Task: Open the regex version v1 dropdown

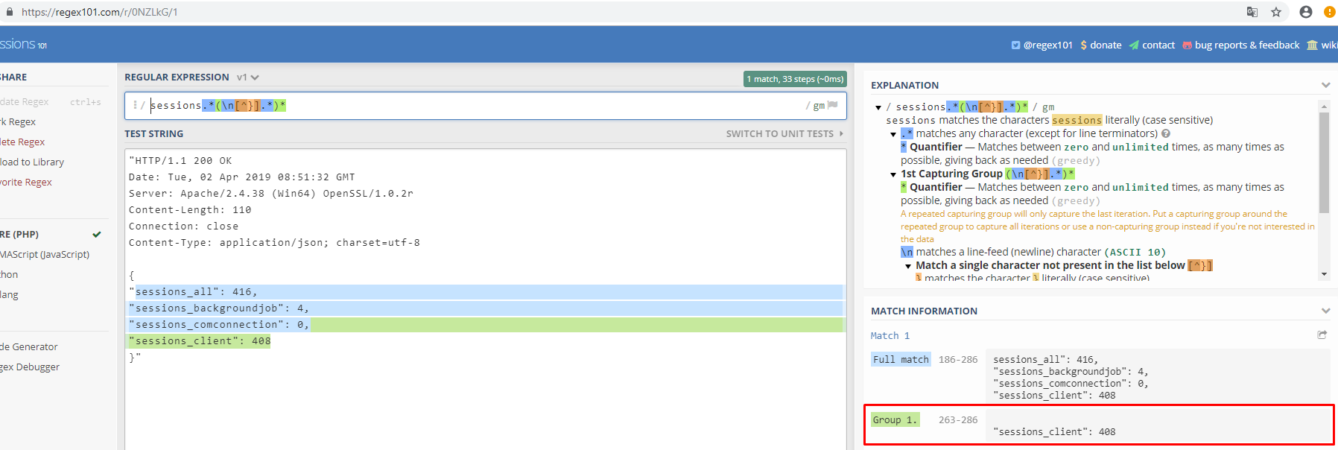Action: pyautogui.click(x=248, y=77)
